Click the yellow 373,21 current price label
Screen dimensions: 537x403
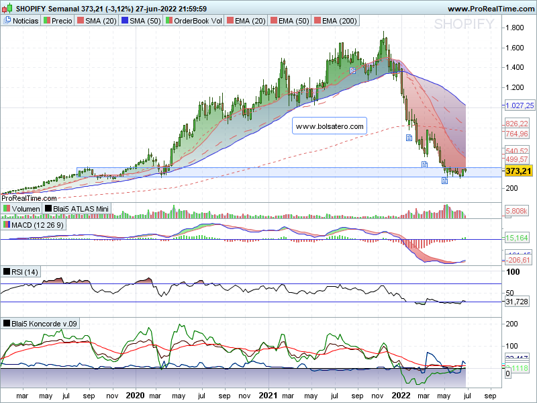518,171
